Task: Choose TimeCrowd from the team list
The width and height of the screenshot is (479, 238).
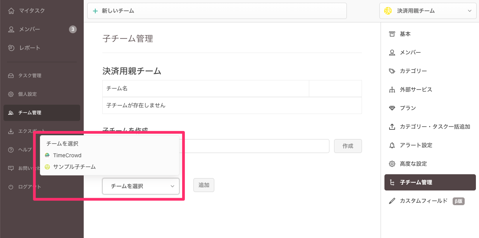Action: click(67, 155)
